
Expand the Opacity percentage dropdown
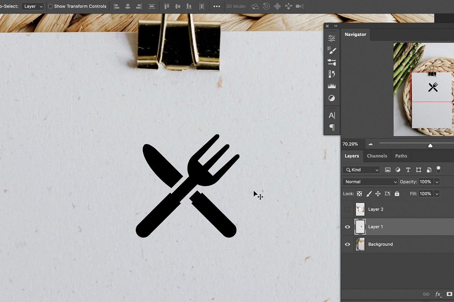[x=437, y=182]
